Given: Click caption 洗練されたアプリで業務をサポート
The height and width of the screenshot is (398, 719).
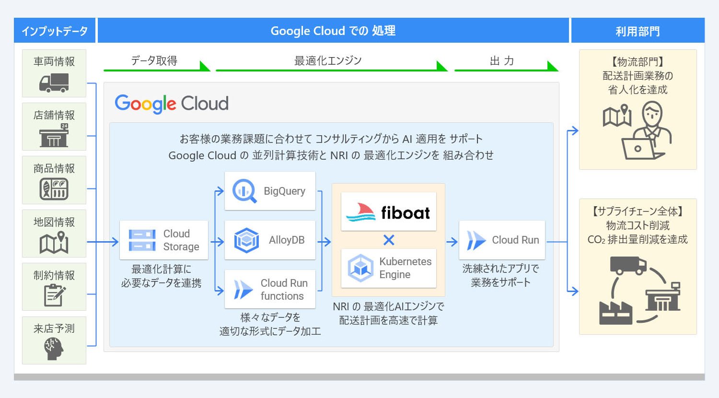Looking at the screenshot, I should tap(500, 275).
